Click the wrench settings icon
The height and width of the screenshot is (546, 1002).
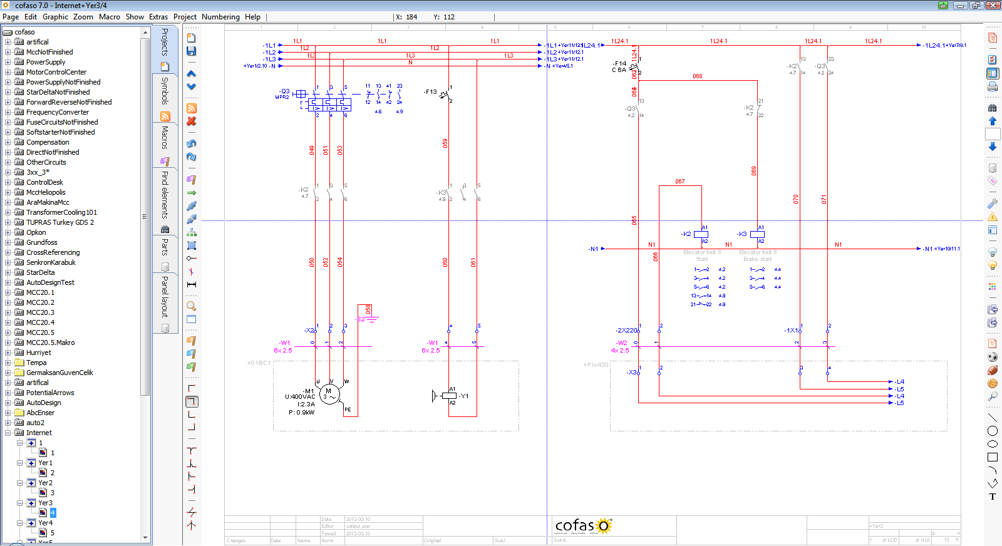[993, 203]
